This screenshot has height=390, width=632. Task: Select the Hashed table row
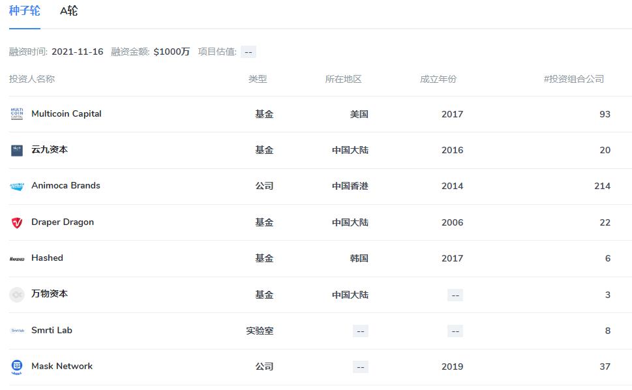316,258
